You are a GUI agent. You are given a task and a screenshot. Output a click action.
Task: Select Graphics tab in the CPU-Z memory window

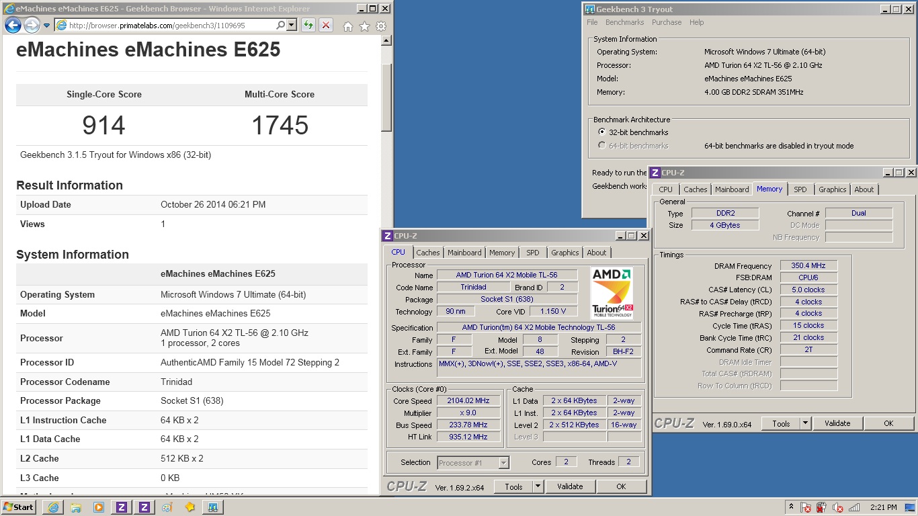tap(833, 189)
